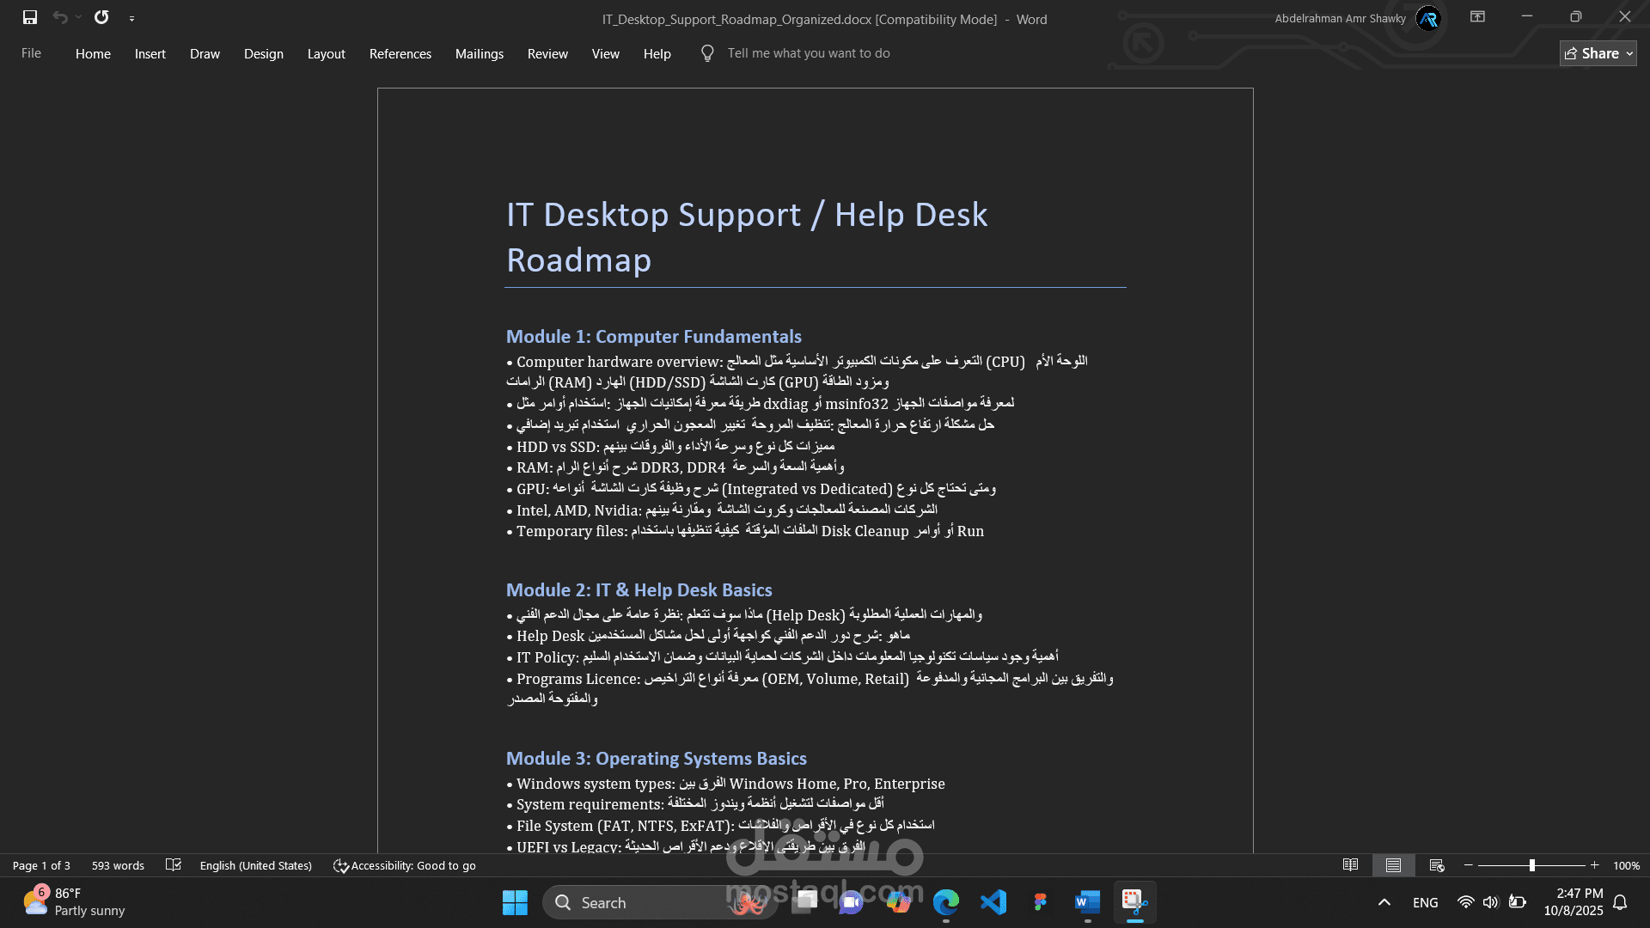Click the Save icon in title bar
The image size is (1650, 928).
tap(30, 17)
